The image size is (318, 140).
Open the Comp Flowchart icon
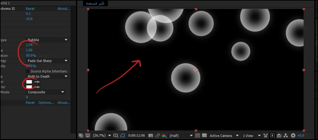coord(286,135)
